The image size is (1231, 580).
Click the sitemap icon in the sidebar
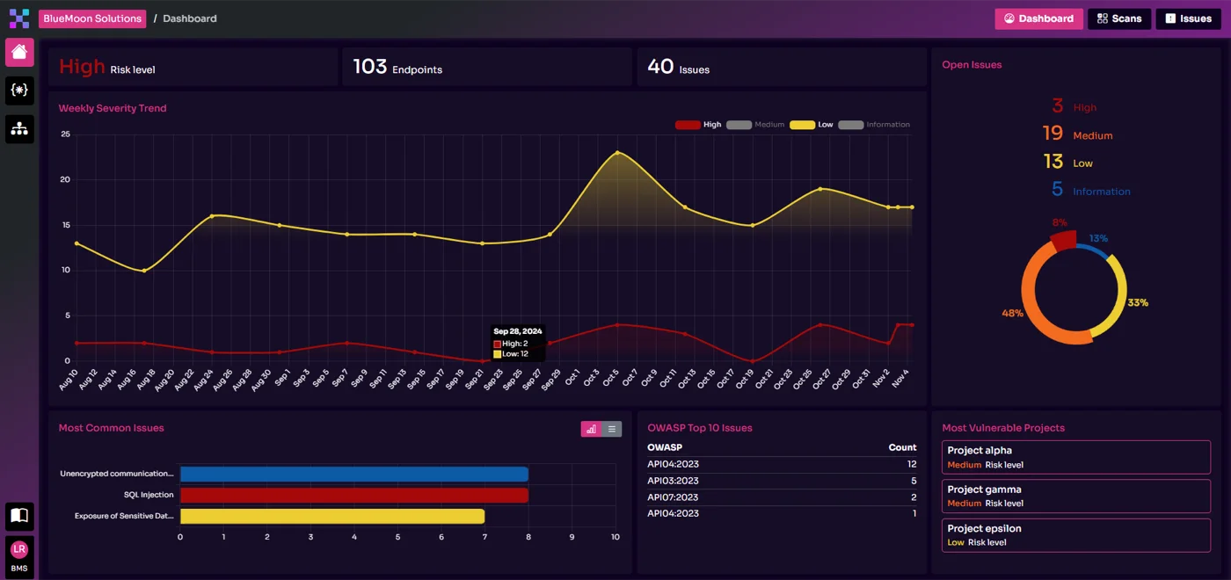[19, 129]
